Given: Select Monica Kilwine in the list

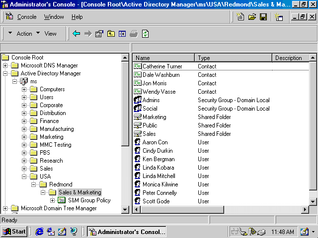Looking at the screenshot, I should click(x=160, y=184).
